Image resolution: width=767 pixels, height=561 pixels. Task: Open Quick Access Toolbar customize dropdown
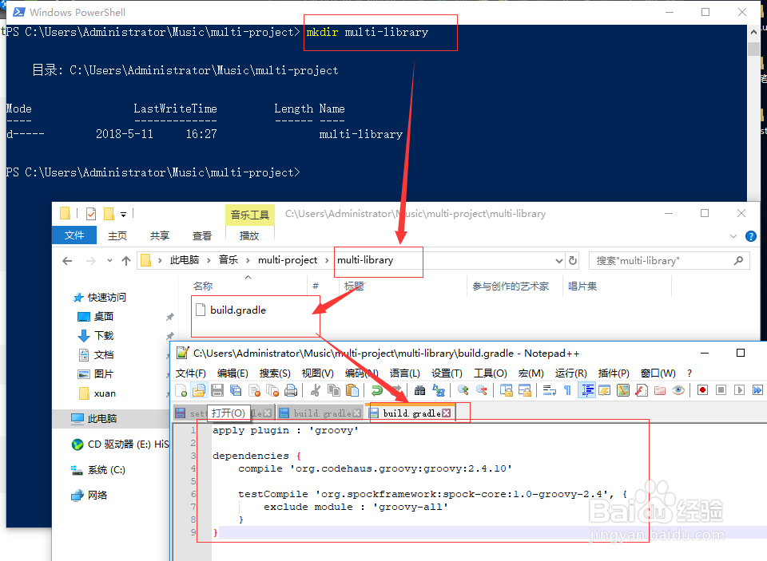[123, 214]
